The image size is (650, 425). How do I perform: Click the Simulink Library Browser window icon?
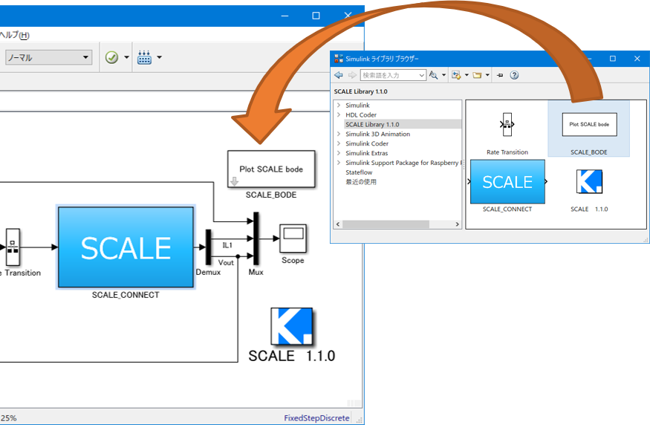tap(339, 59)
